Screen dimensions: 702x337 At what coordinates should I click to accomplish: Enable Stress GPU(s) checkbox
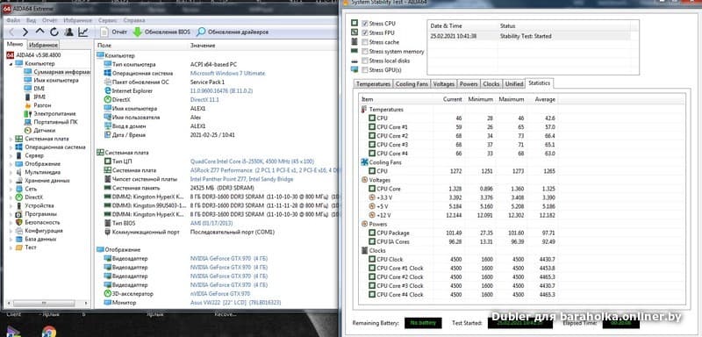[x=365, y=70]
